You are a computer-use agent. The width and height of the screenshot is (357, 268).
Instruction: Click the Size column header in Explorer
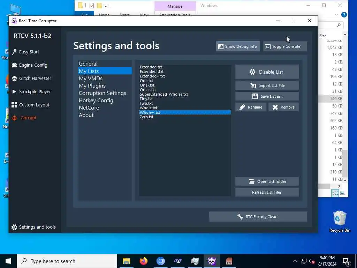[x=323, y=36]
